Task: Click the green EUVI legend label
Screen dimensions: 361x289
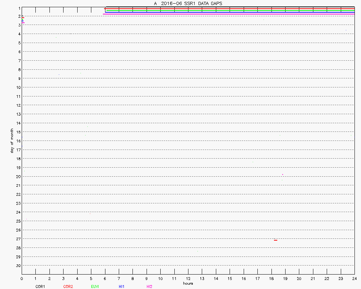Action: click(x=95, y=286)
